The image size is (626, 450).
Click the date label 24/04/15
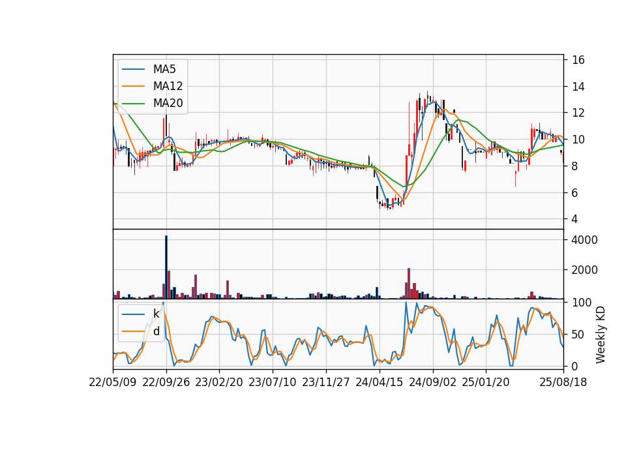coord(380,382)
